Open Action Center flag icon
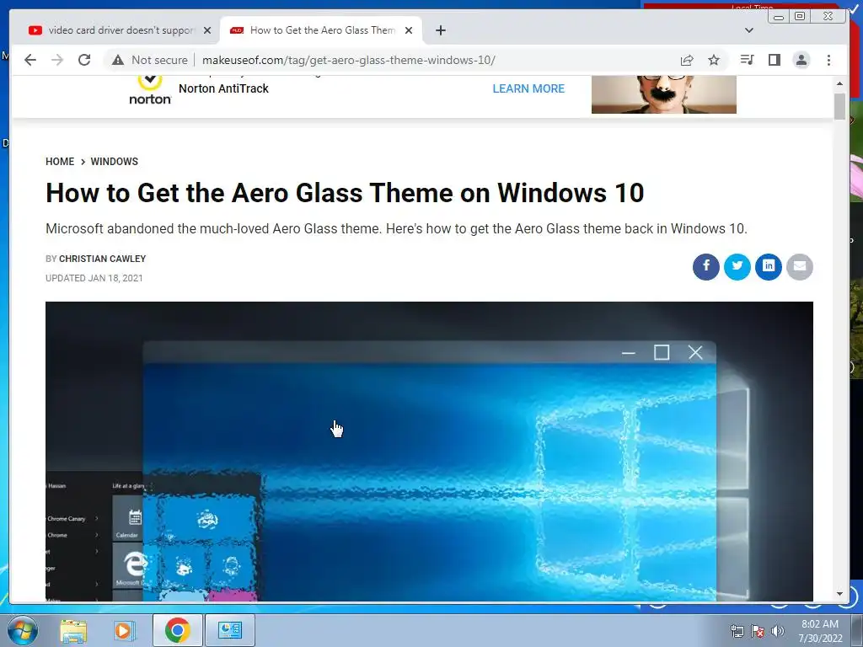Screen dimensions: 863x647 coord(758,632)
